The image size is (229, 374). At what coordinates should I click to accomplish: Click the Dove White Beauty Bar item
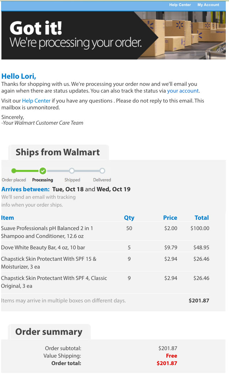tap(43, 247)
